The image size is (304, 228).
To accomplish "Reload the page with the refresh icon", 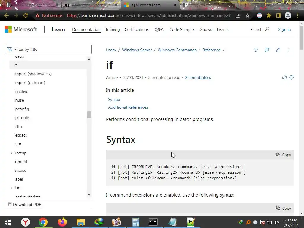I will click(x=26, y=15).
